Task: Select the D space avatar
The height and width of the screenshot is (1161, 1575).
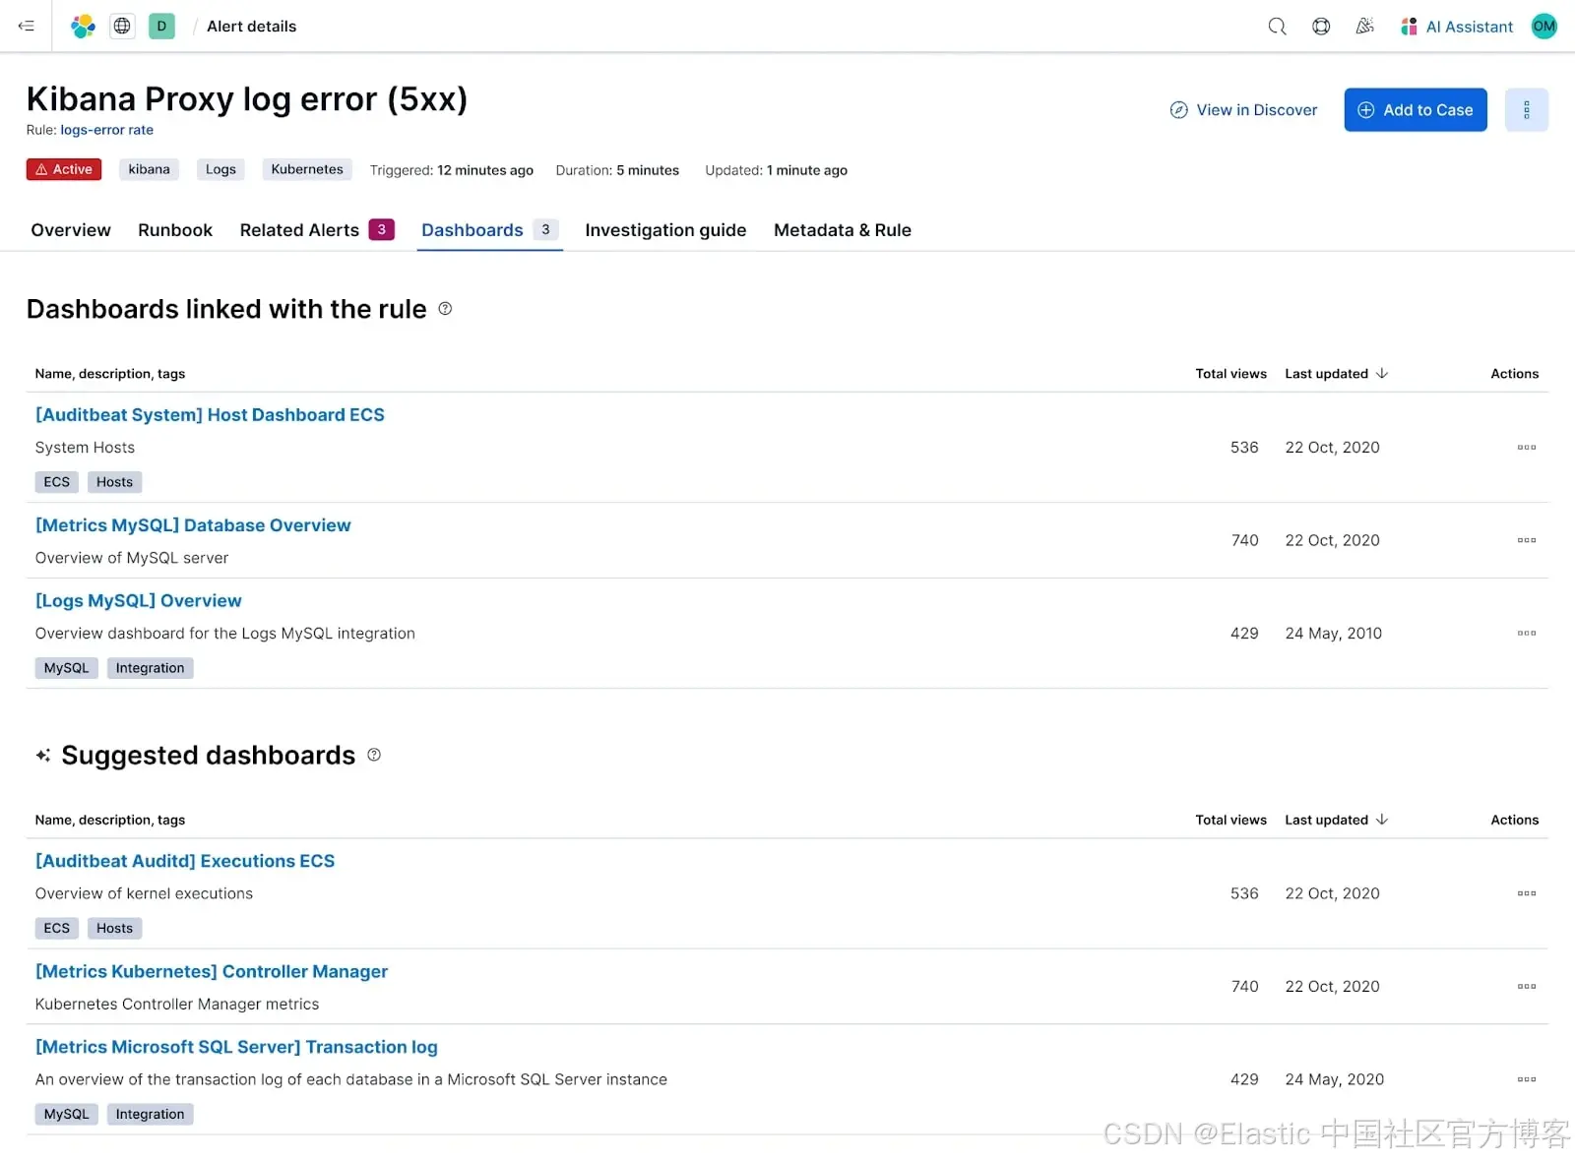Action: coord(161,26)
